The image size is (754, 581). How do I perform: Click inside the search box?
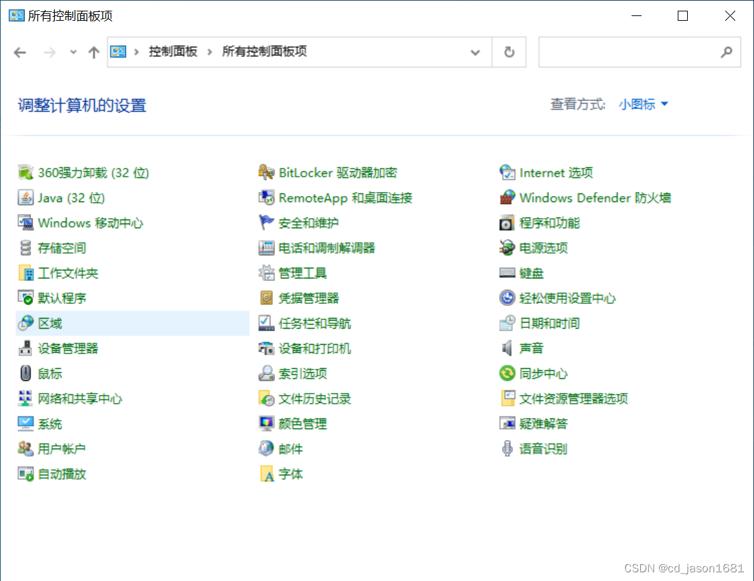pos(636,52)
